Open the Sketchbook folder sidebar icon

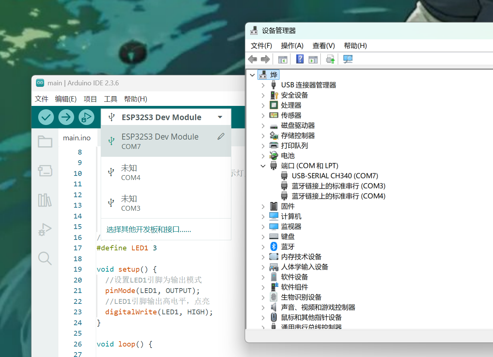pos(45,141)
